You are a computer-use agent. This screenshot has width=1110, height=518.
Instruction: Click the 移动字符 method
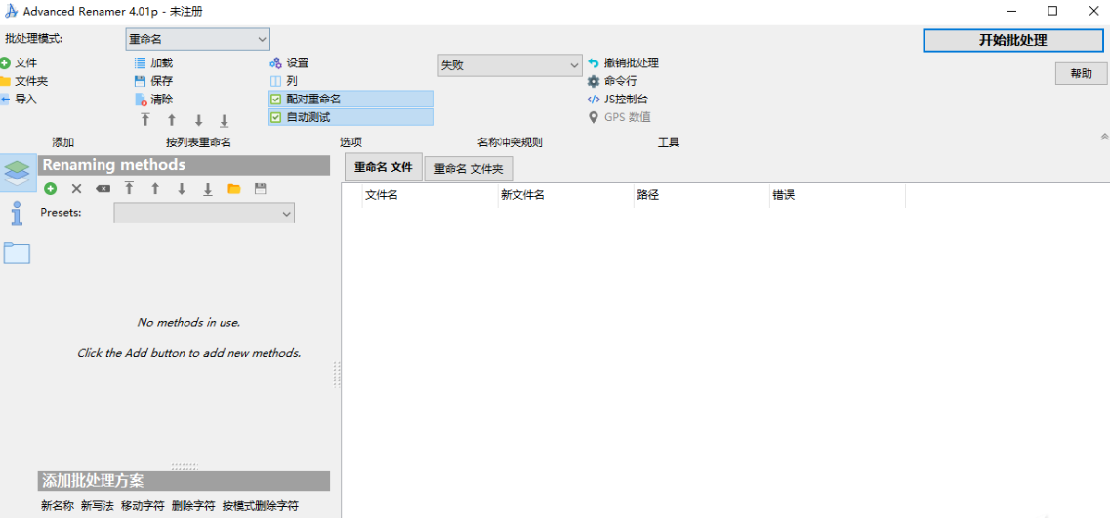tap(143, 506)
